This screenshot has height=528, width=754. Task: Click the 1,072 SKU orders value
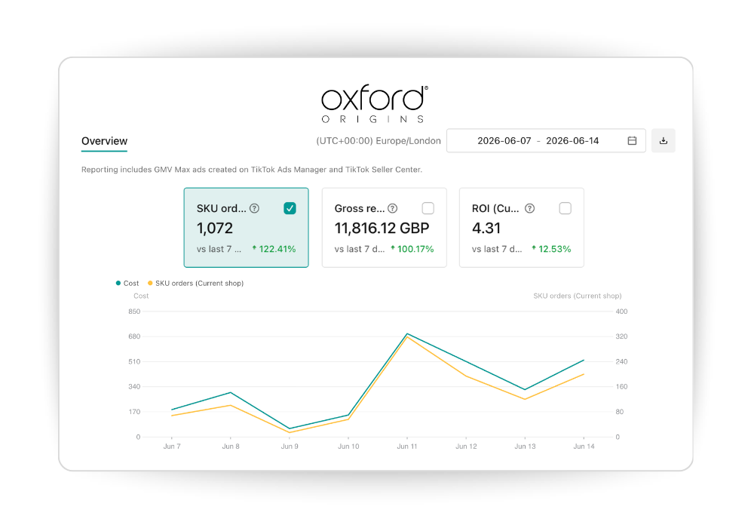(215, 228)
